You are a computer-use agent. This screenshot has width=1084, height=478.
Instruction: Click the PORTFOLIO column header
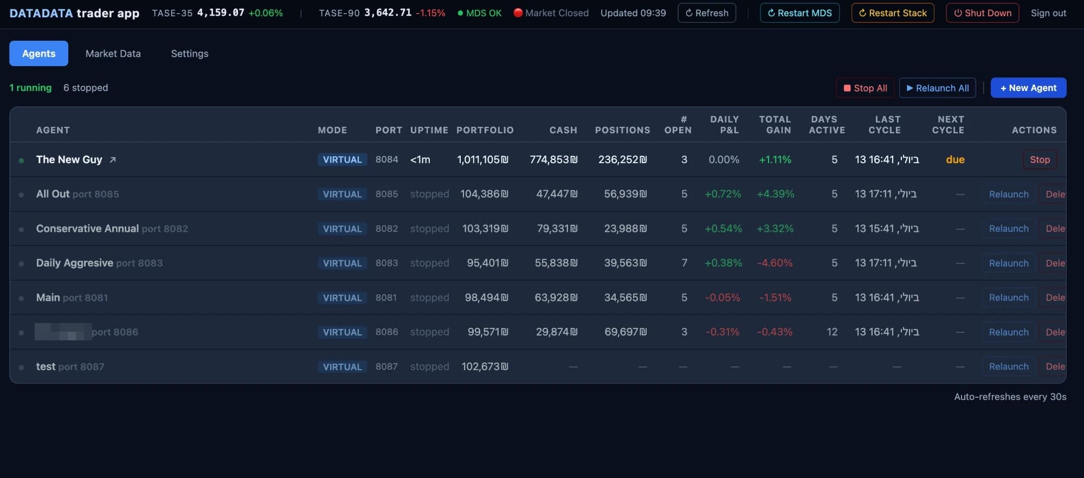[x=485, y=130]
